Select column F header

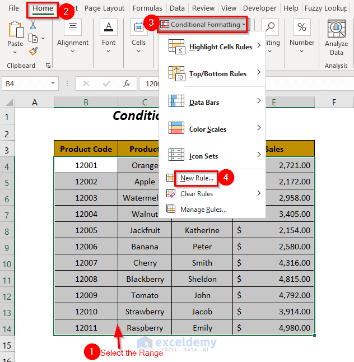click(x=334, y=103)
